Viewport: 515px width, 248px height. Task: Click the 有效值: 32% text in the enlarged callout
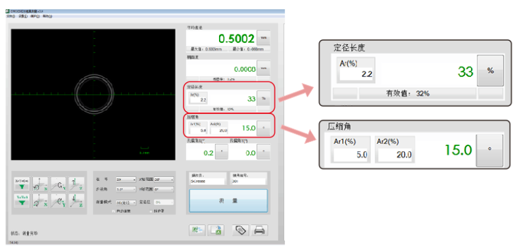408,93
